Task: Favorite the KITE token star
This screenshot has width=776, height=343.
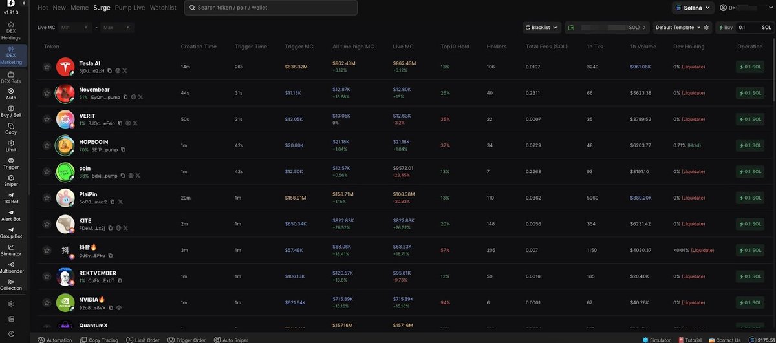Action: click(x=47, y=224)
